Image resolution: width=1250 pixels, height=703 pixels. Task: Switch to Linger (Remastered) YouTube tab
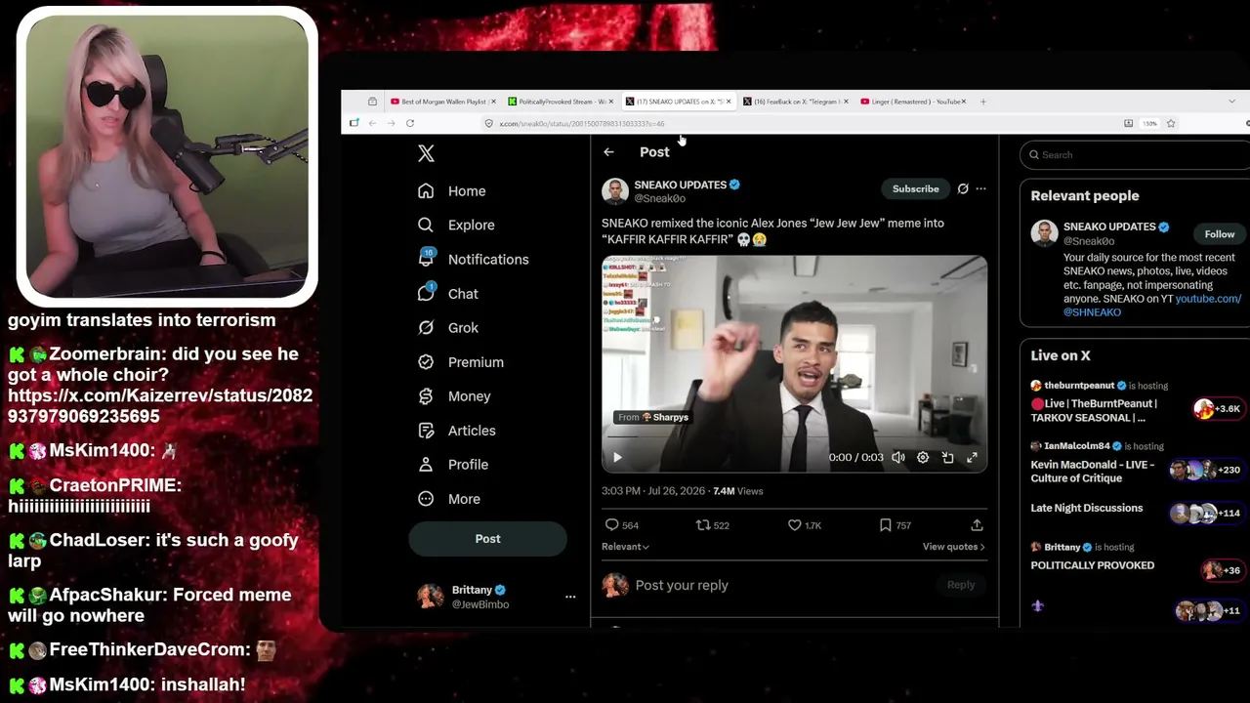tap(913, 102)
